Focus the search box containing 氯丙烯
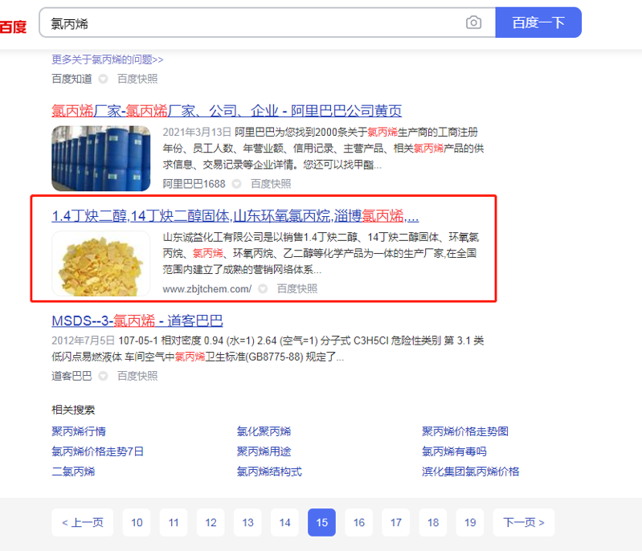642x551 pixels. (x=254, y=23)
